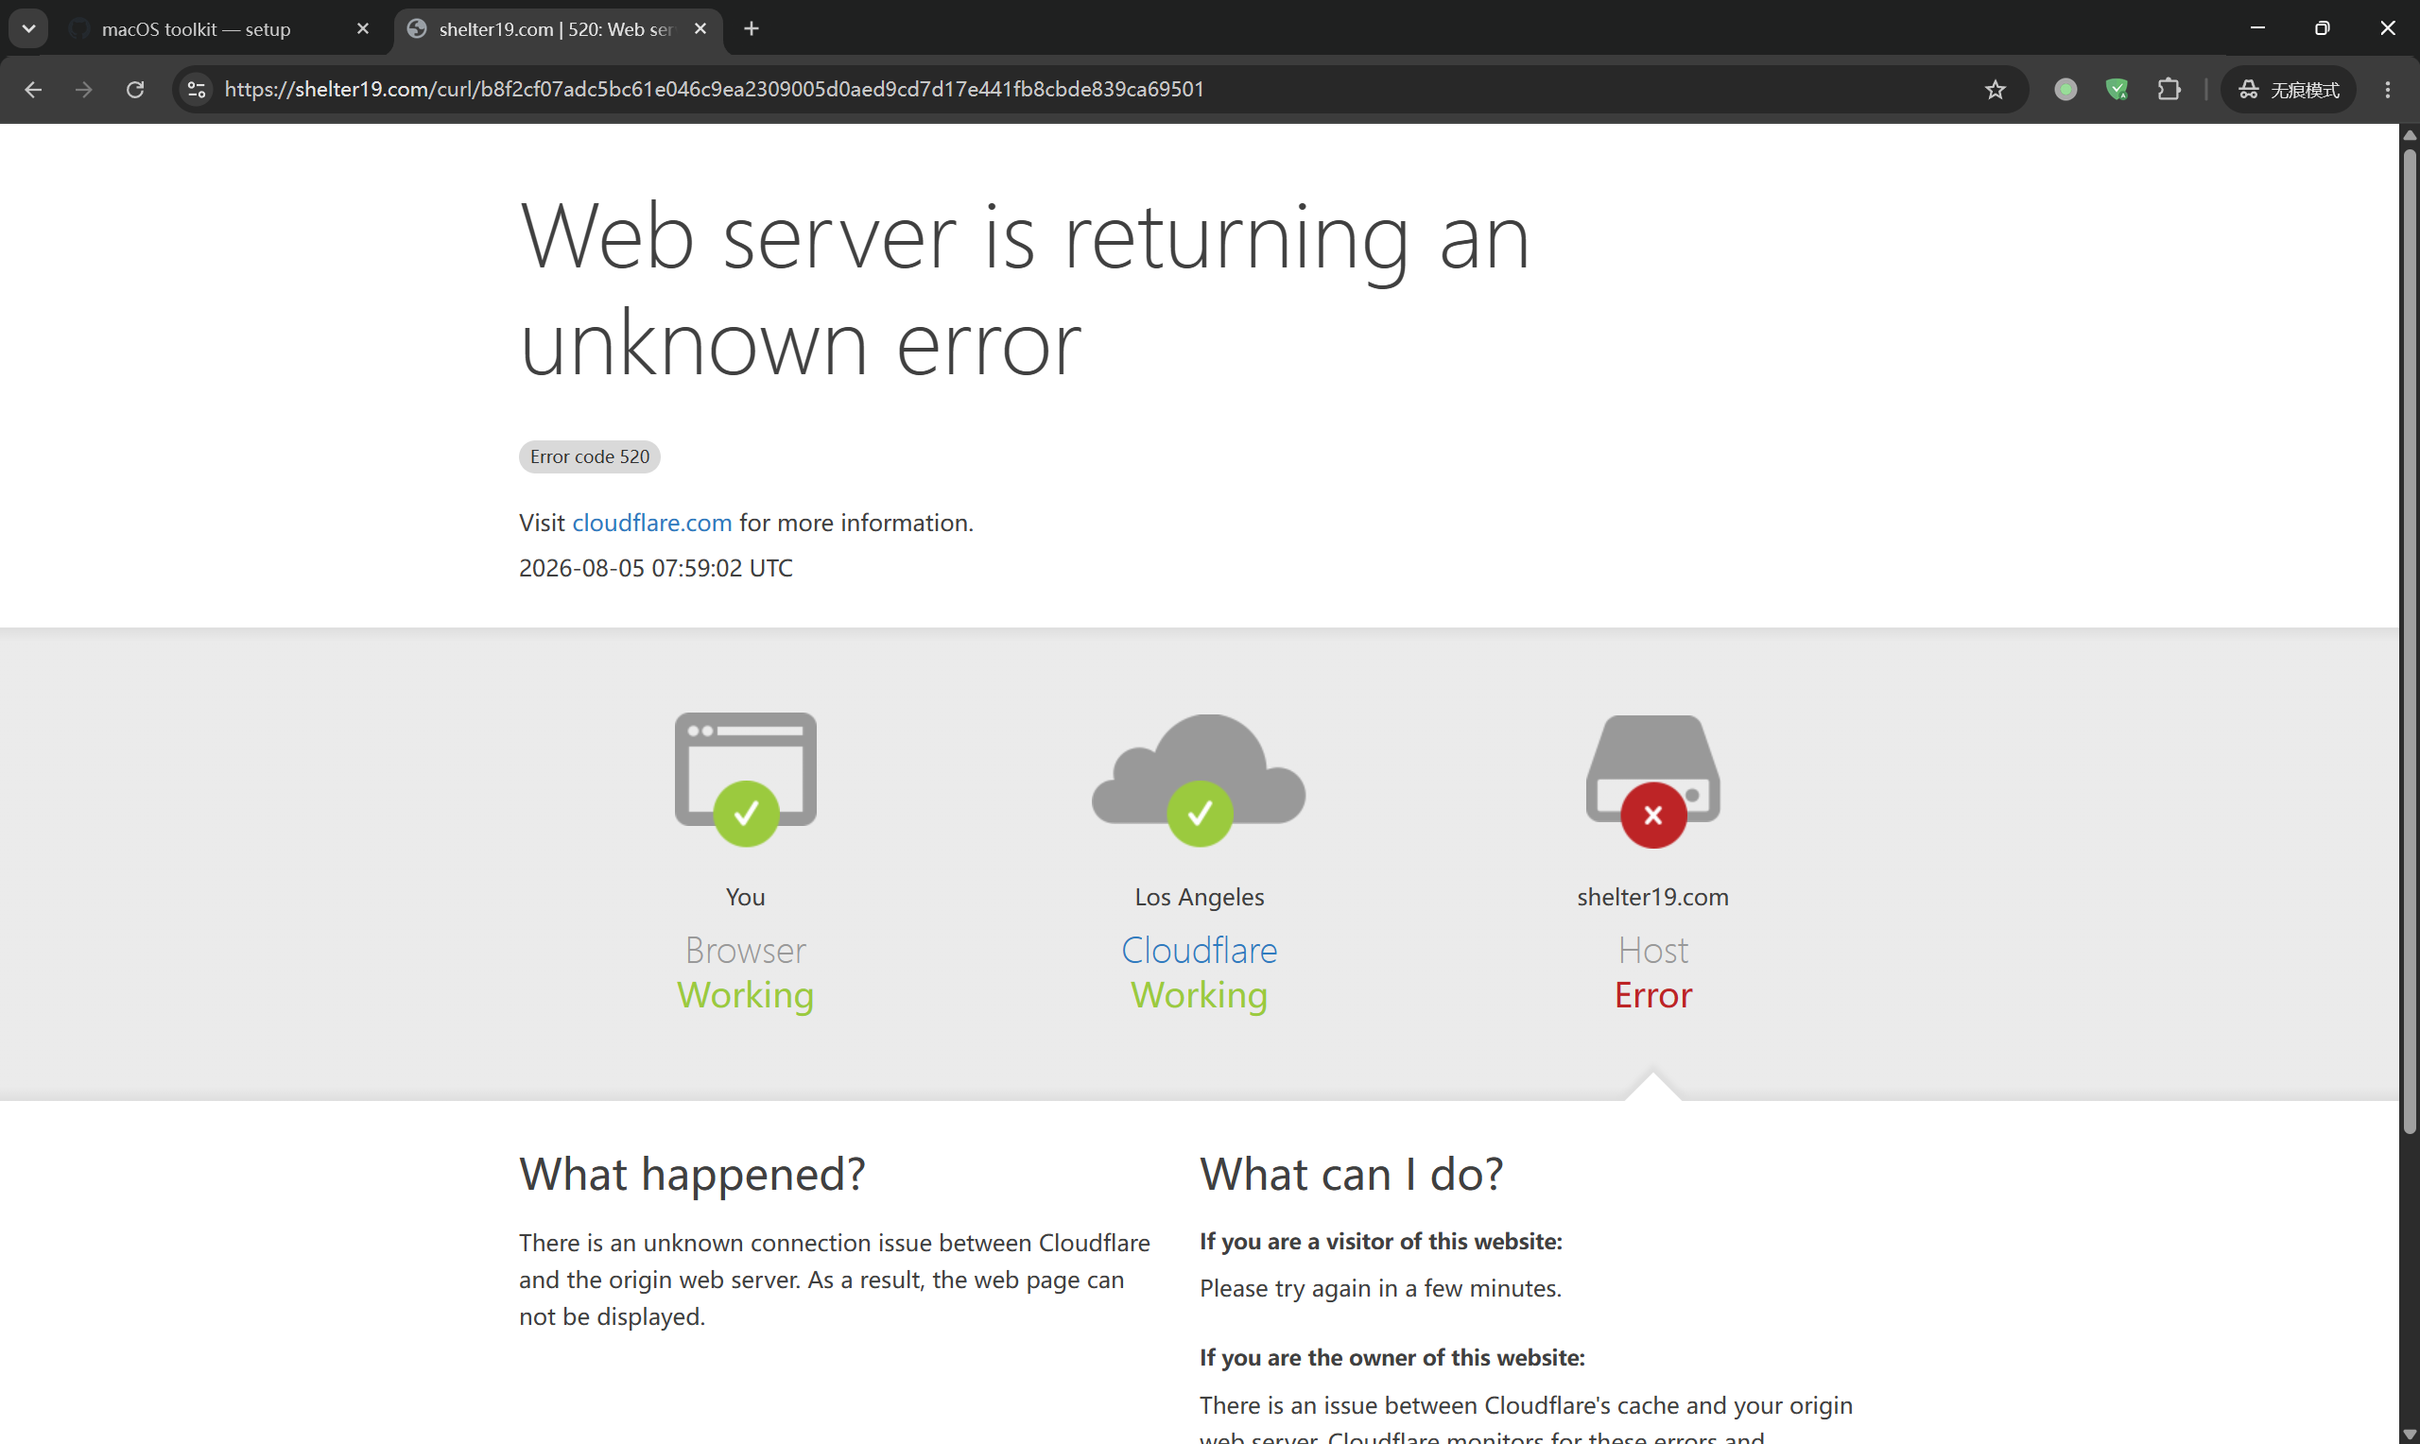Click "If you are a visitor of this website:"
Screen dimensions: 2420x1444
pyautogui.click(x=1381, y=1242)
